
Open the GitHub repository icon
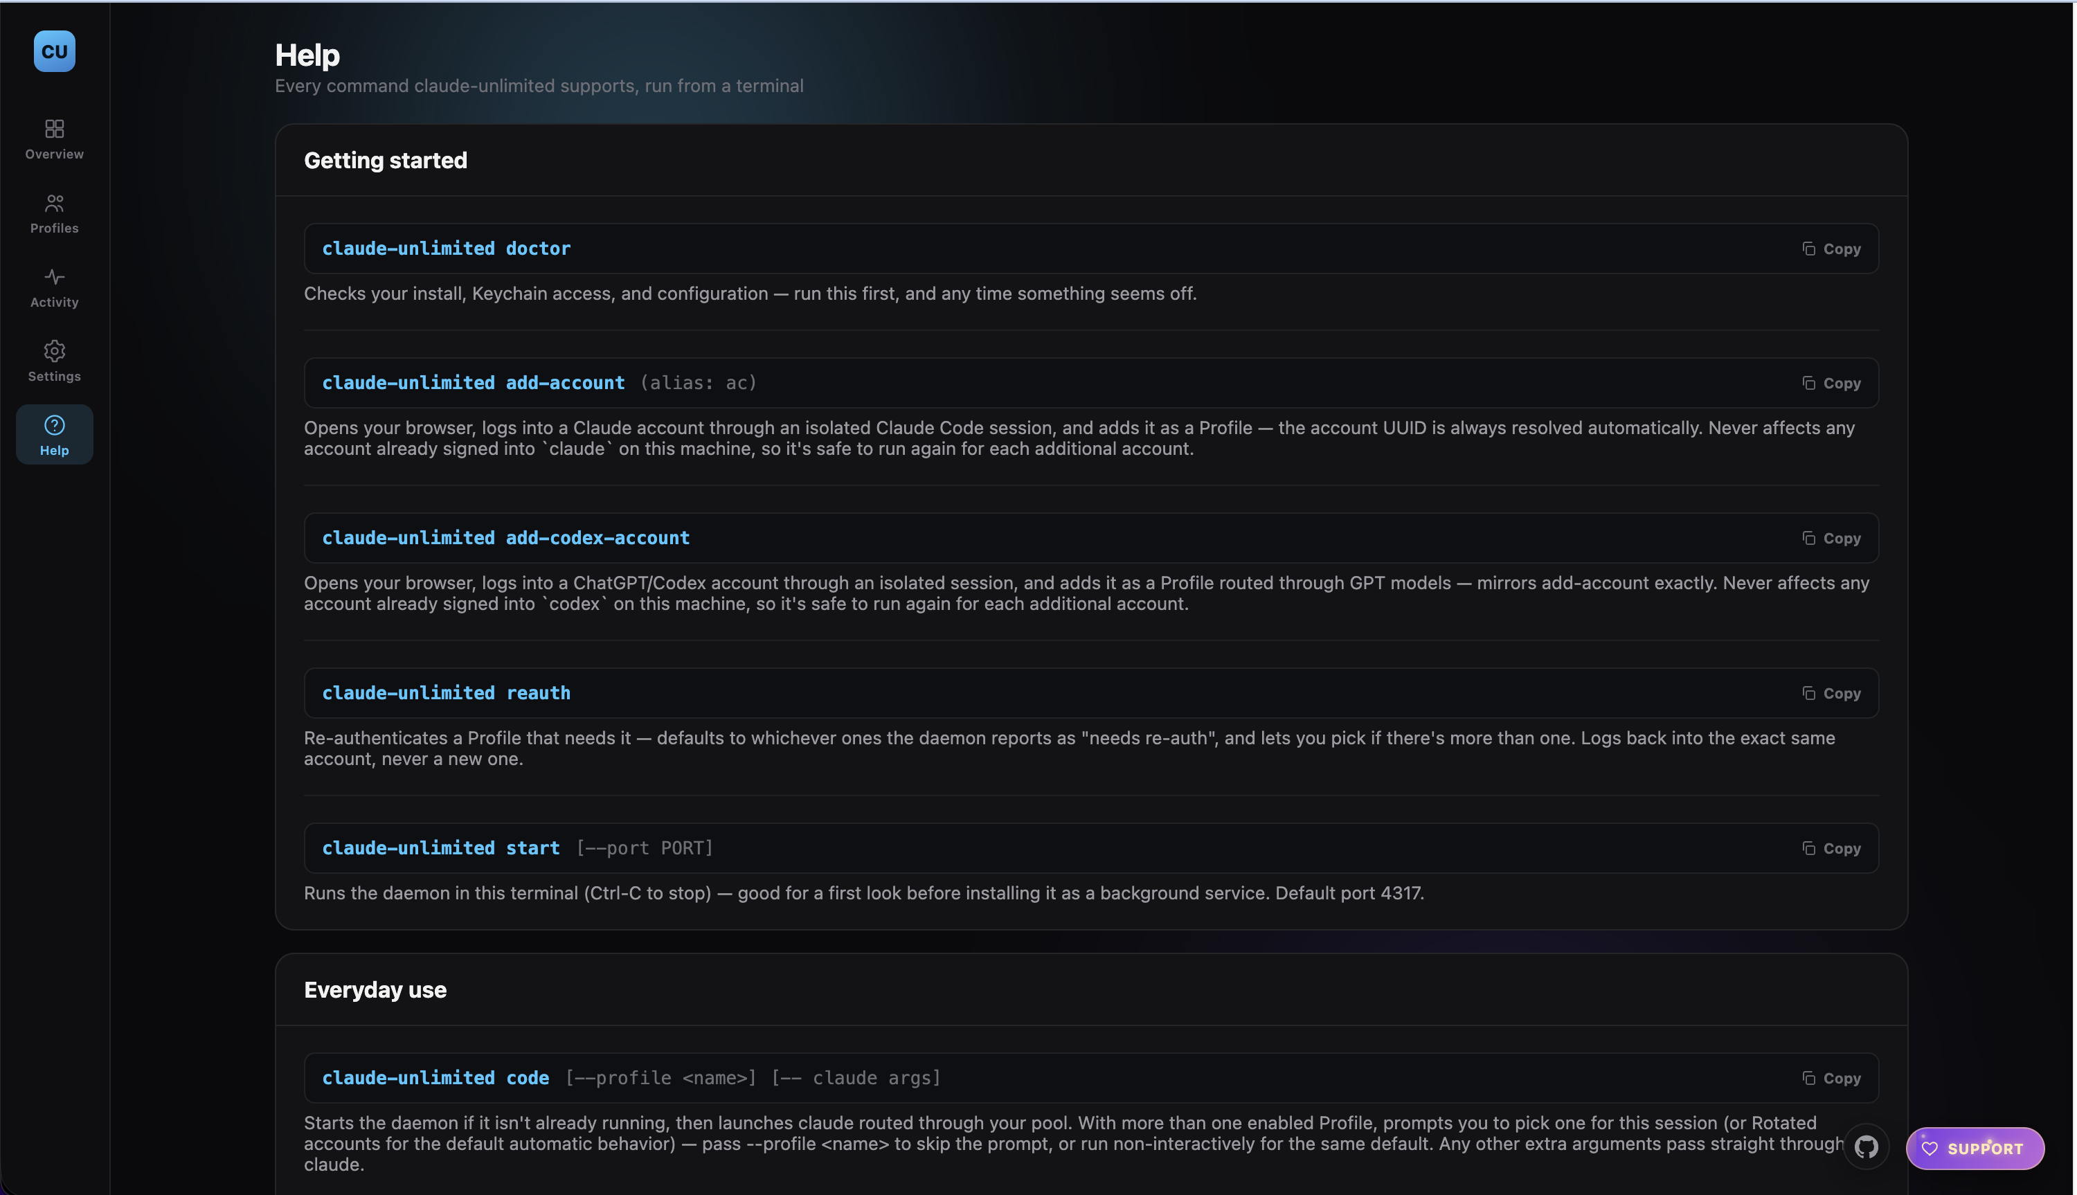coord(1866,1147)
